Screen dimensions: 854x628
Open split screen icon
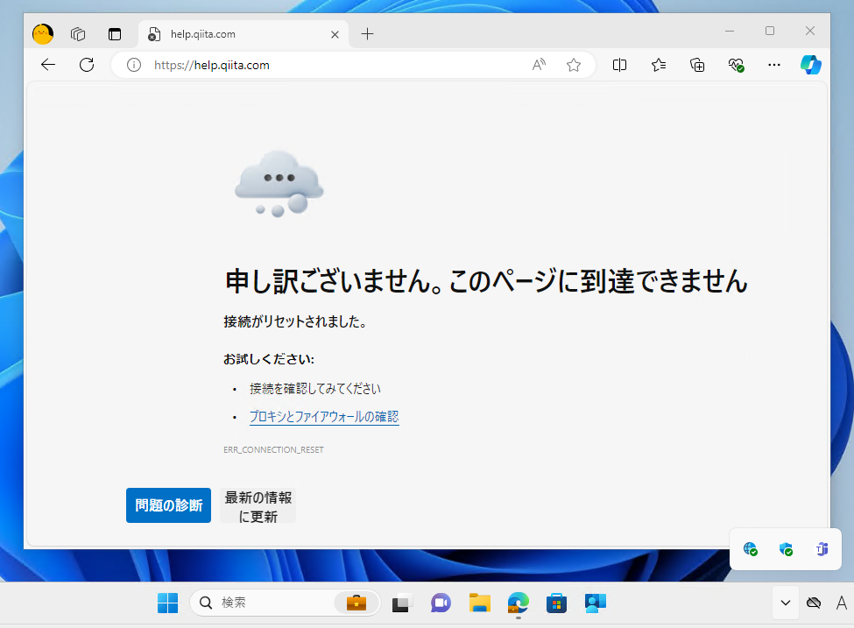(x=619, y=65)
